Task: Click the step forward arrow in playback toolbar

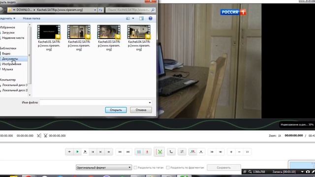Action: pos(109,152)
